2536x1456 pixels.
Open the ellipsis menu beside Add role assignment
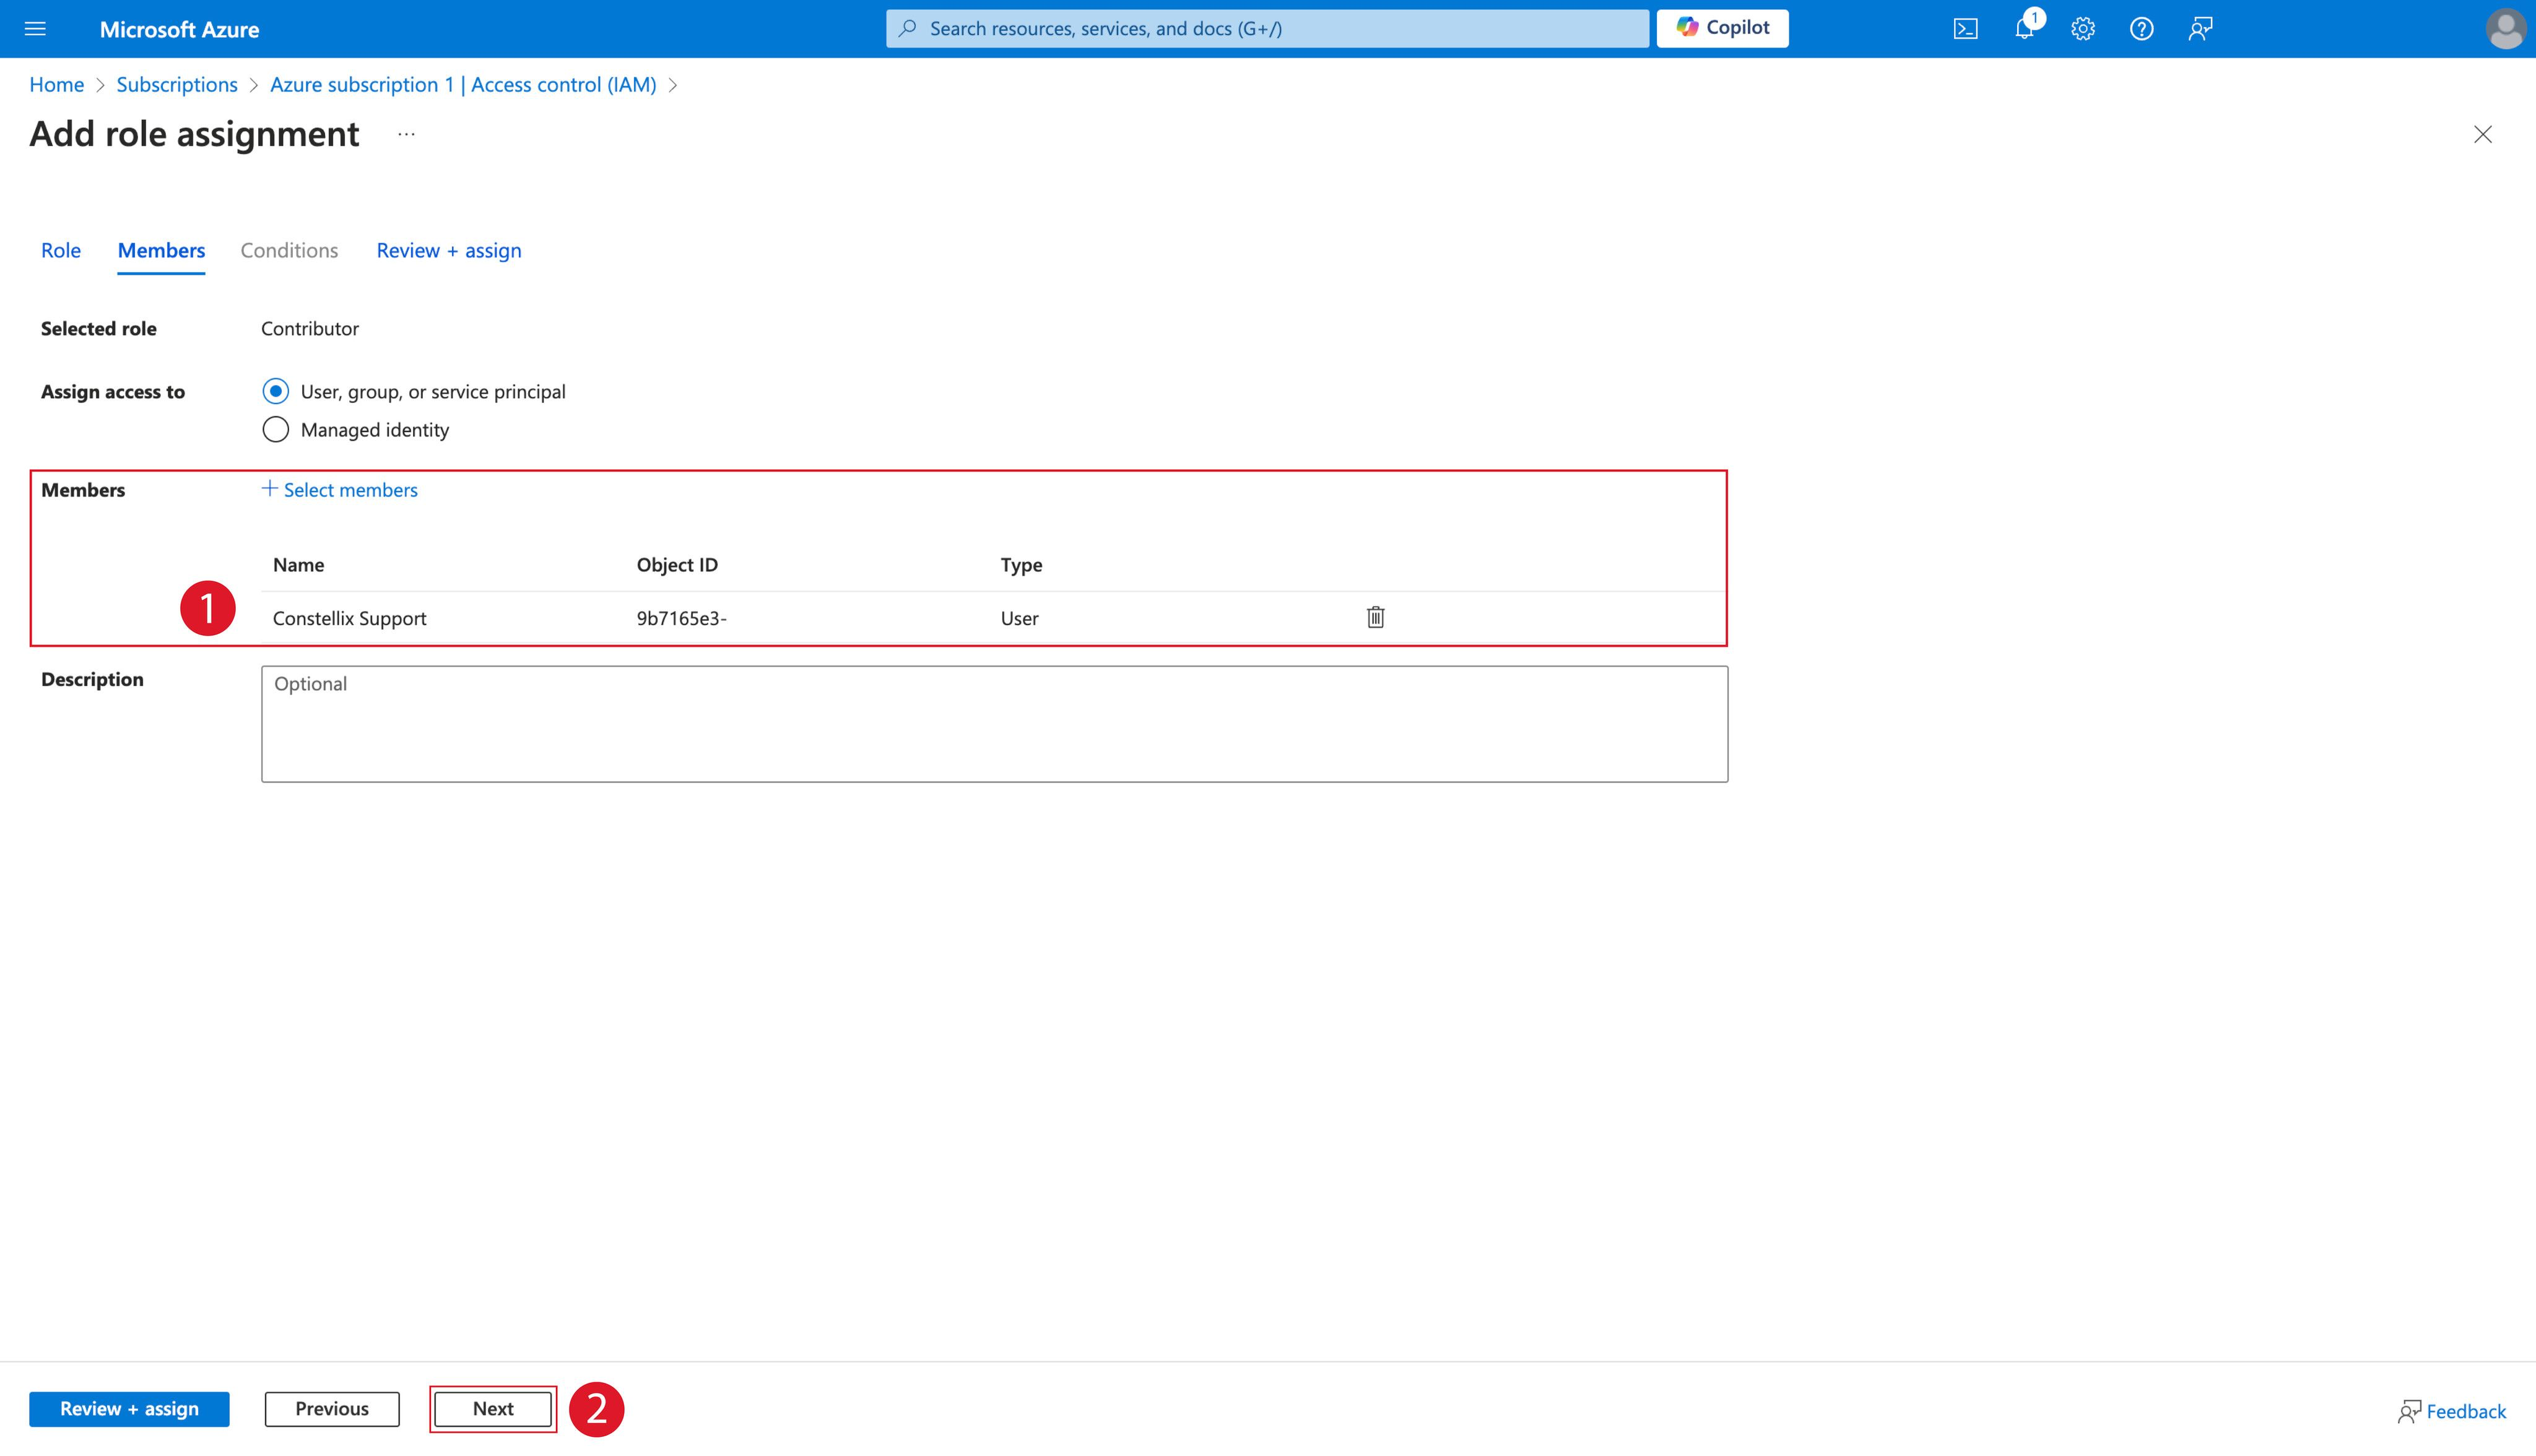406,134
